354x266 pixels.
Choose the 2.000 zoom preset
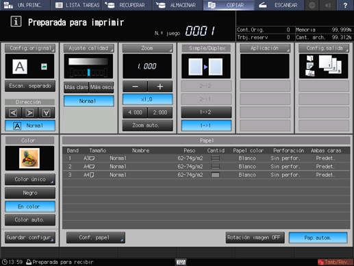pyautogui.click(x=160, y=112)
